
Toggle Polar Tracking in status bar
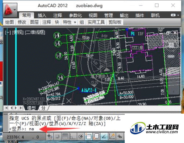pyautogui.click(x=81, y=136)
